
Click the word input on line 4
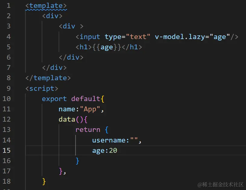[x=90, y=37]
